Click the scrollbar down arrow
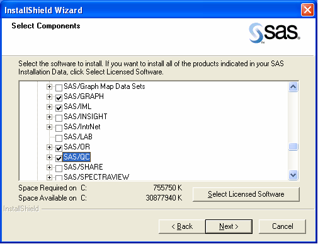318x244 pixels. coord(293,175)
